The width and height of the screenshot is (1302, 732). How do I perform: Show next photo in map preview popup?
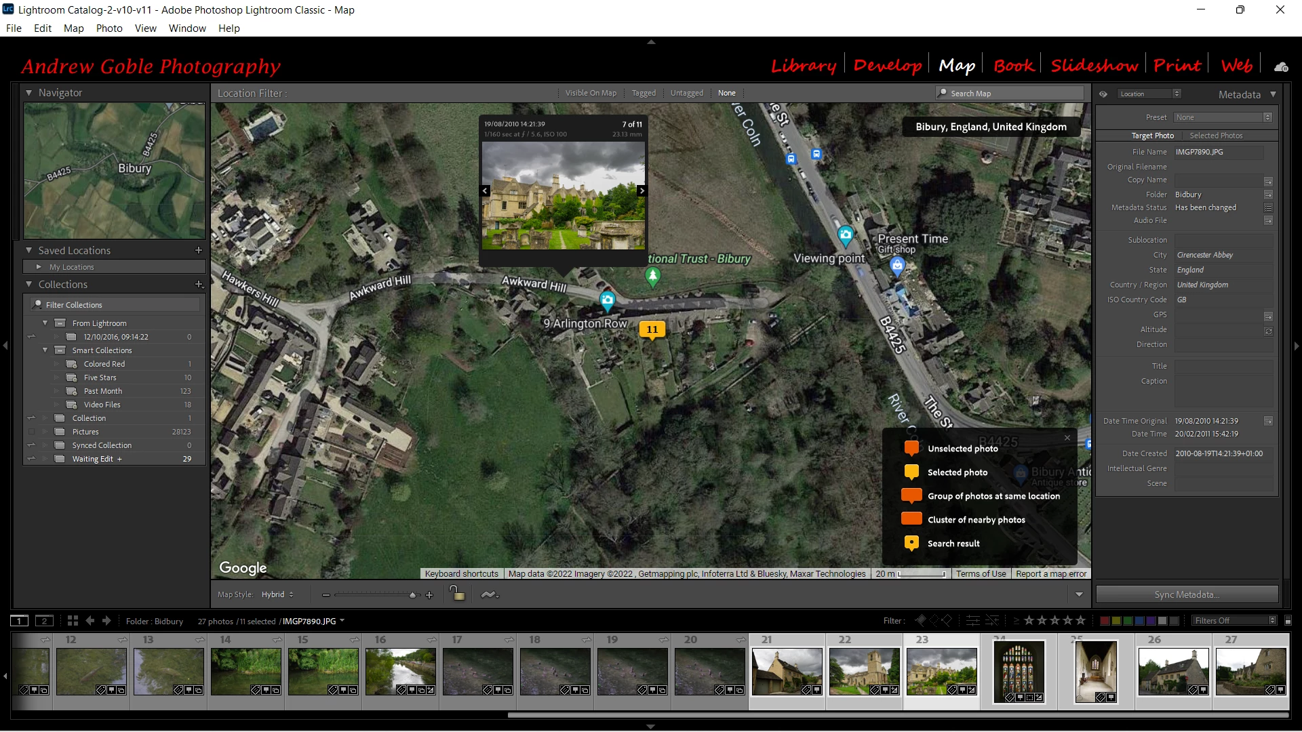pyautogui.click(x=642, y=191)
